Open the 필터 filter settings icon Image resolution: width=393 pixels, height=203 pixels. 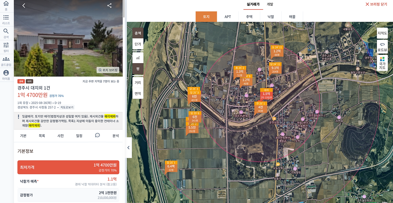6,47
